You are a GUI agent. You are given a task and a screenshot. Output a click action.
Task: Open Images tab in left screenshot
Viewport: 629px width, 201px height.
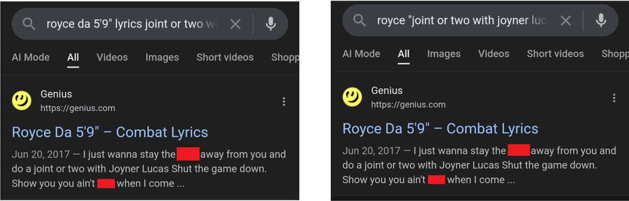pos(162,57)
